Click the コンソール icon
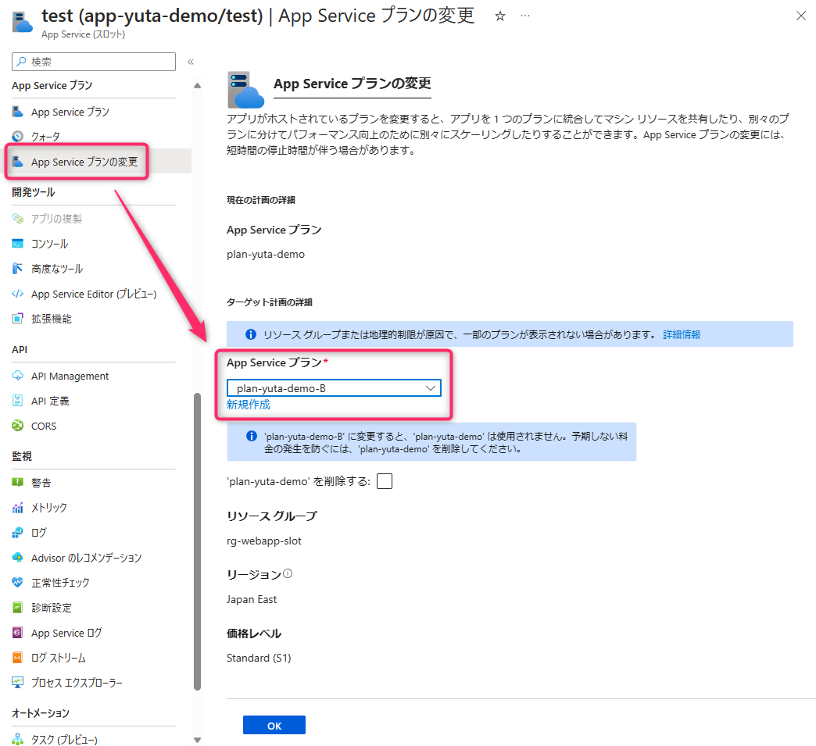Viewport: 816px width, 746px height. pos(18,244)
